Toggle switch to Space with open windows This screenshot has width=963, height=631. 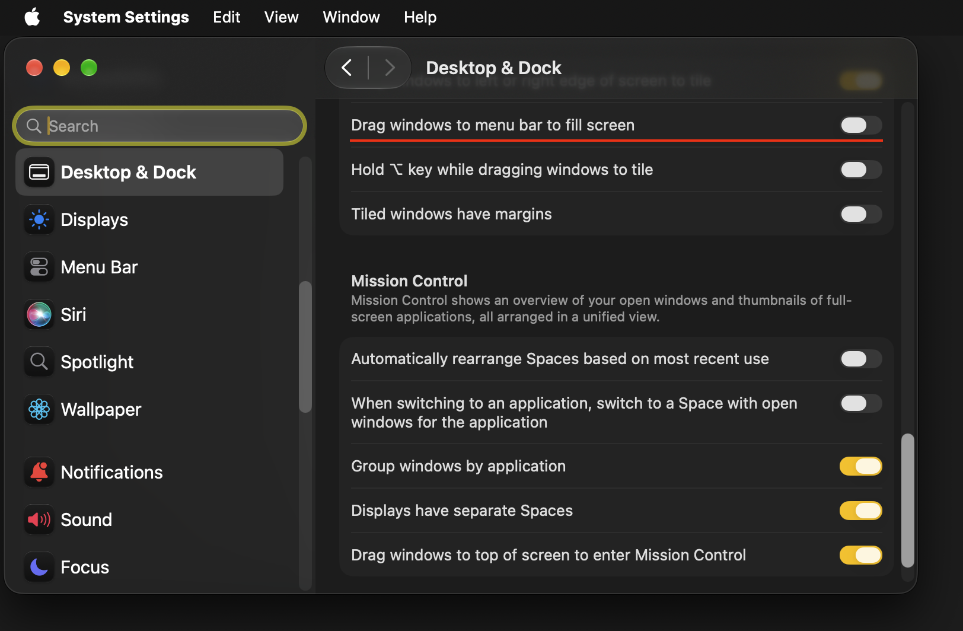pos(860,403)
